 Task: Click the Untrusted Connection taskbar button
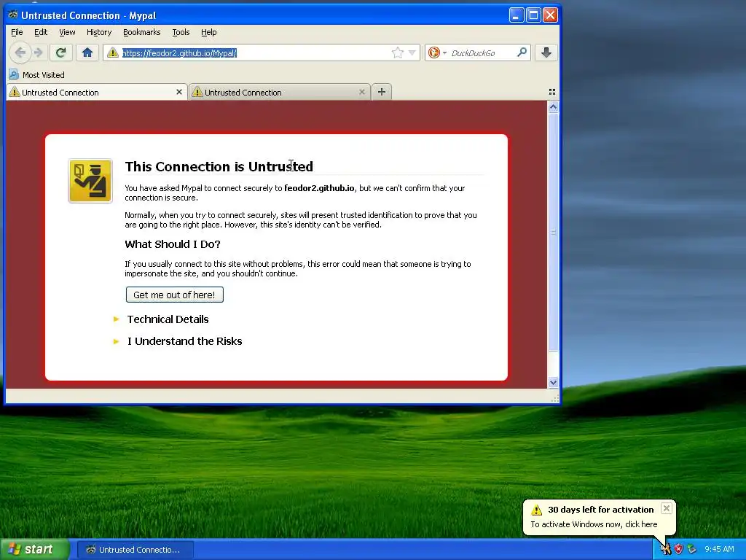pos(135,550)
